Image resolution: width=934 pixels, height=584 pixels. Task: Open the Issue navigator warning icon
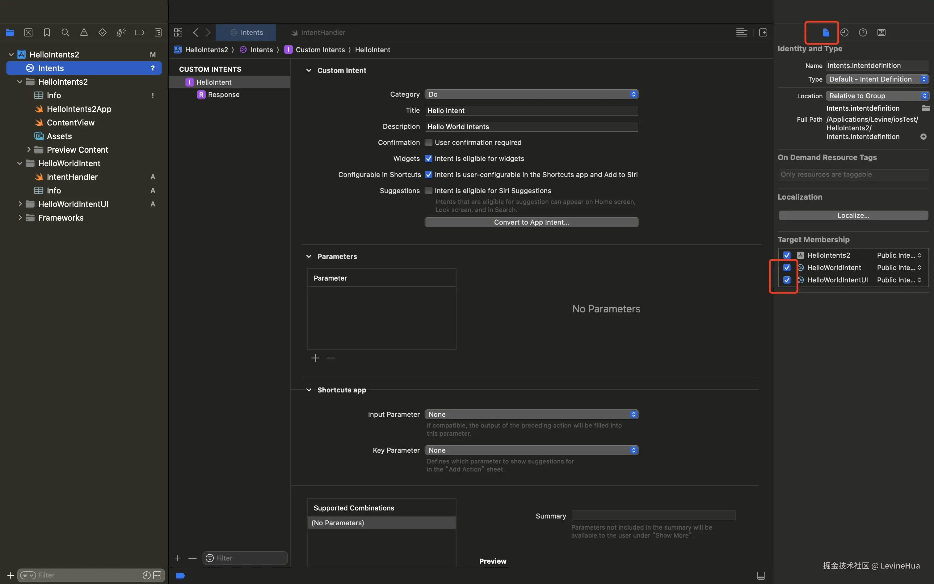(x=84, y=32)
